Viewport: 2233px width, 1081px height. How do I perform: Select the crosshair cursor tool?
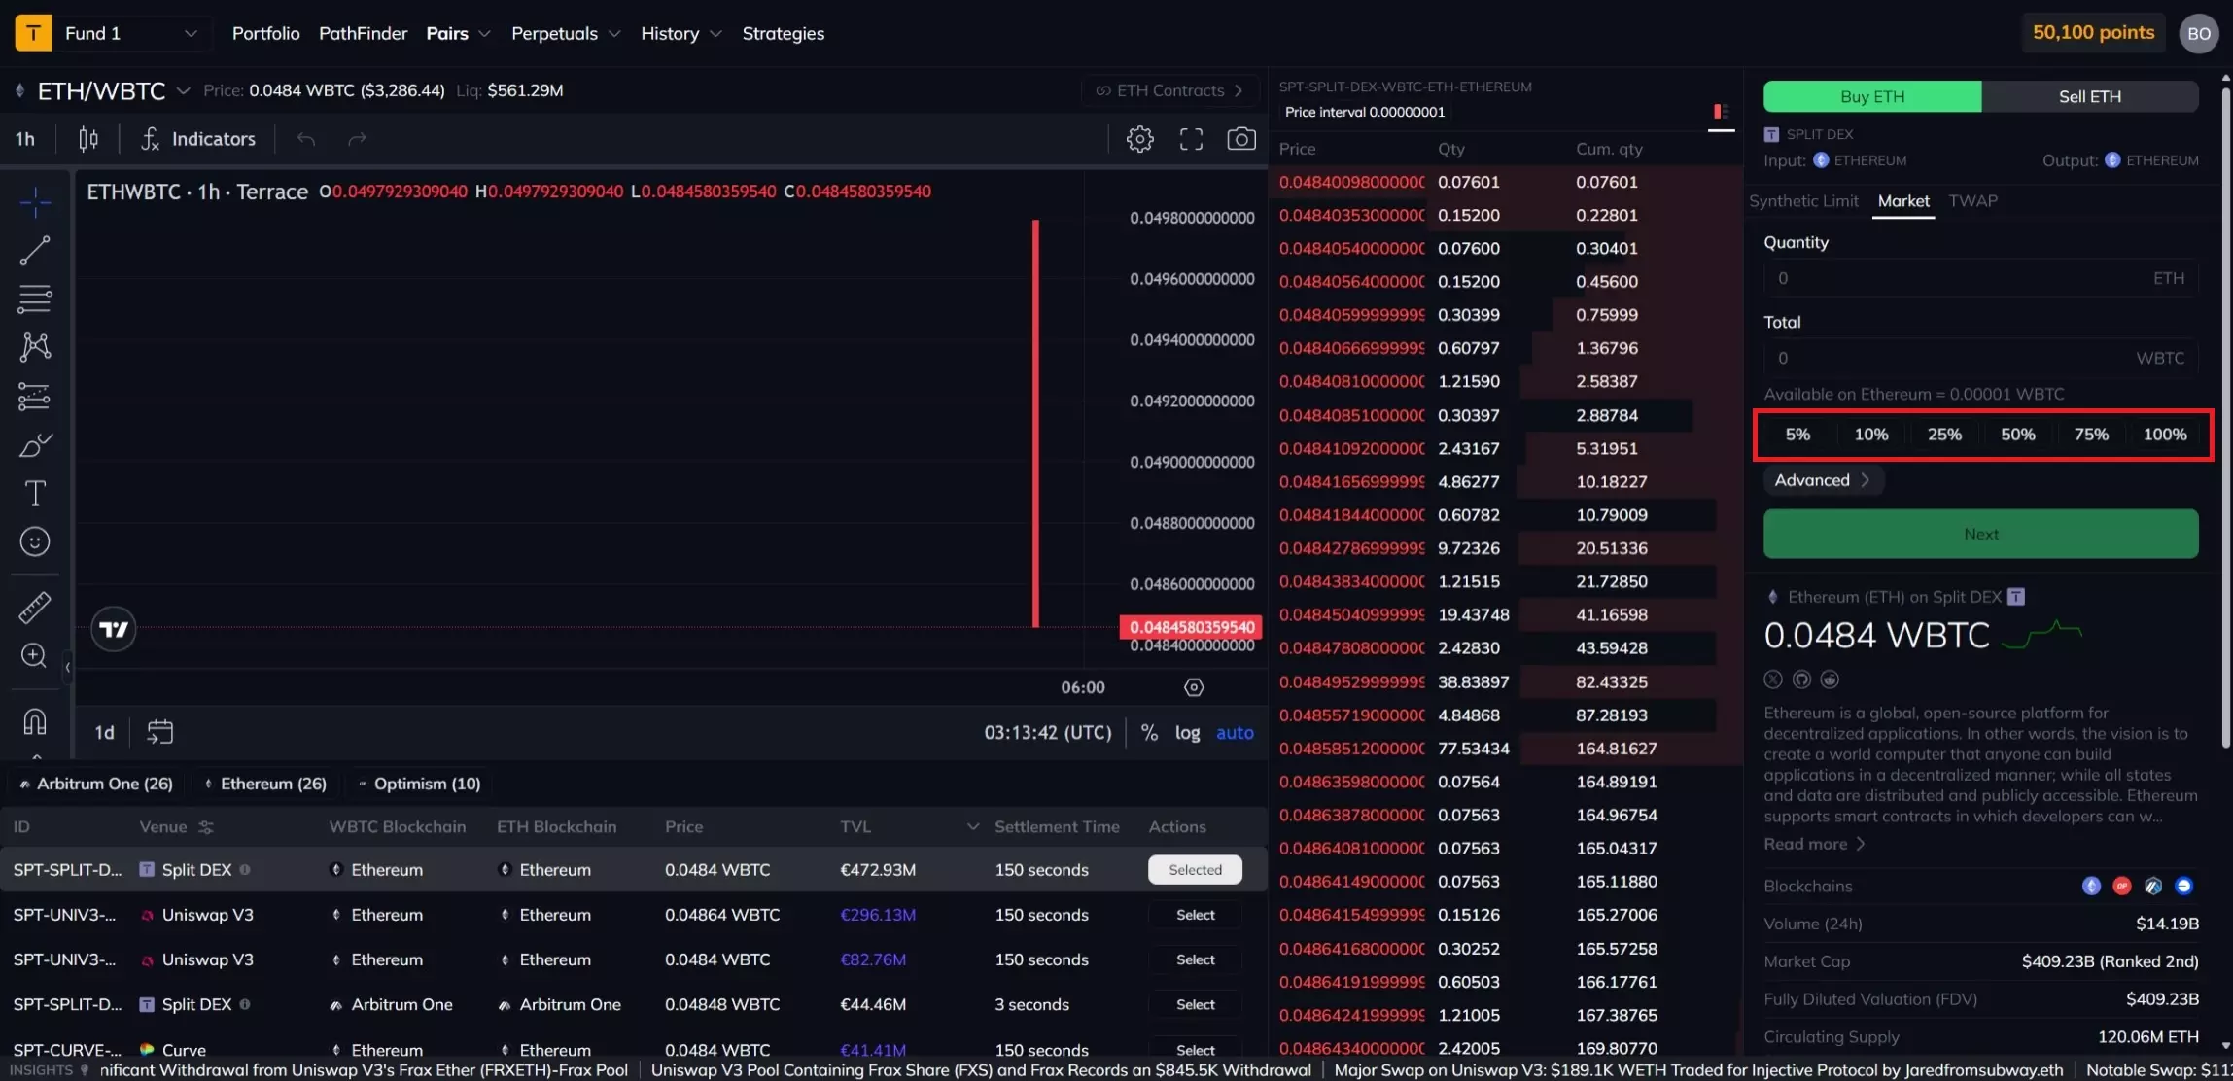[35, 202]
